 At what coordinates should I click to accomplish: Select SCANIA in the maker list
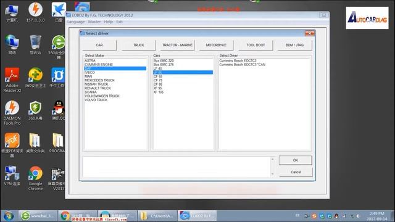(115, 92)
